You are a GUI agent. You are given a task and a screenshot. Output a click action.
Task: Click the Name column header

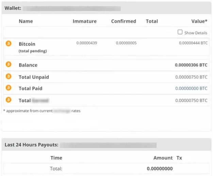[26, 21]
